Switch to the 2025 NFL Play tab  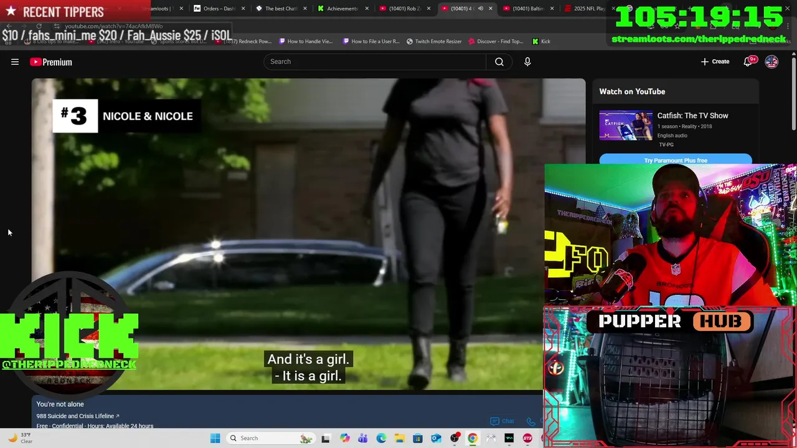click(x=585, y=9)
